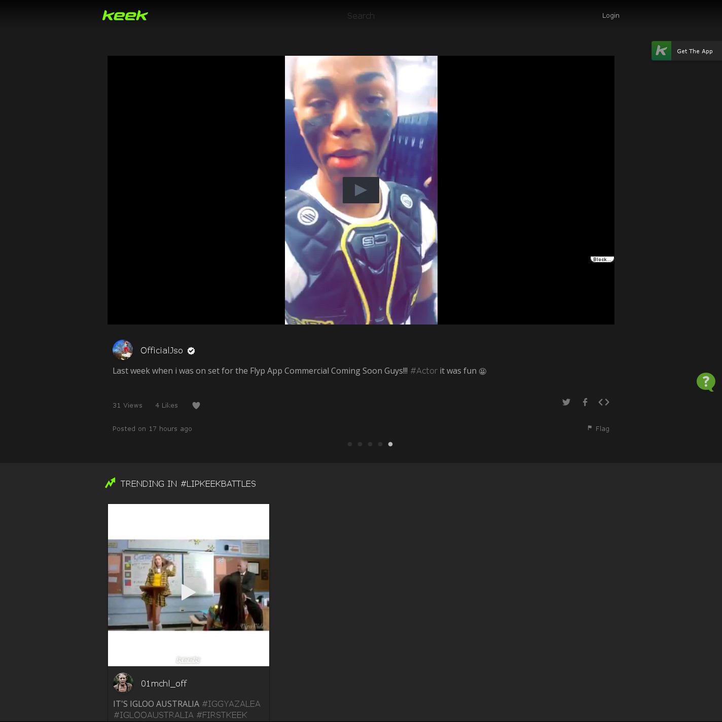Open the #IGLOOAUSTRALIA hashtag
This screenshot has width=722, height=722.
point(154,715)
